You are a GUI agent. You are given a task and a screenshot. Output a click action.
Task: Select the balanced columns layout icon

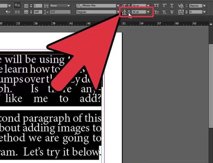(x=17, y=12)
